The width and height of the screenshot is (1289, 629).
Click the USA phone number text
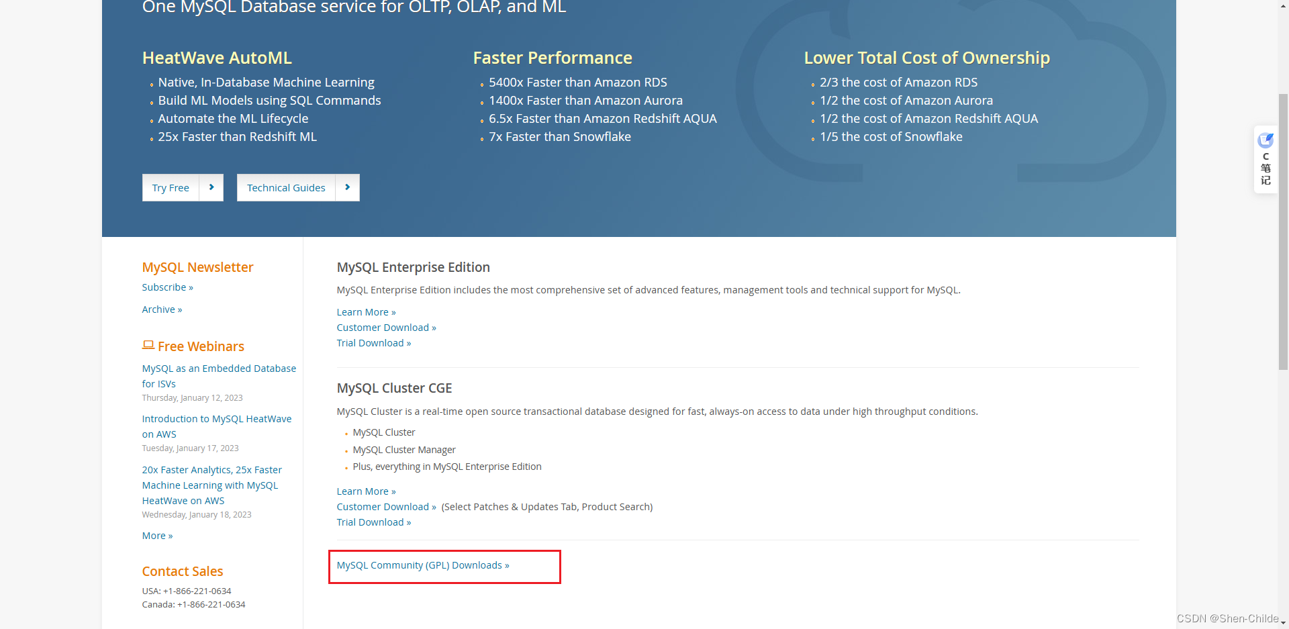point(187,591)
